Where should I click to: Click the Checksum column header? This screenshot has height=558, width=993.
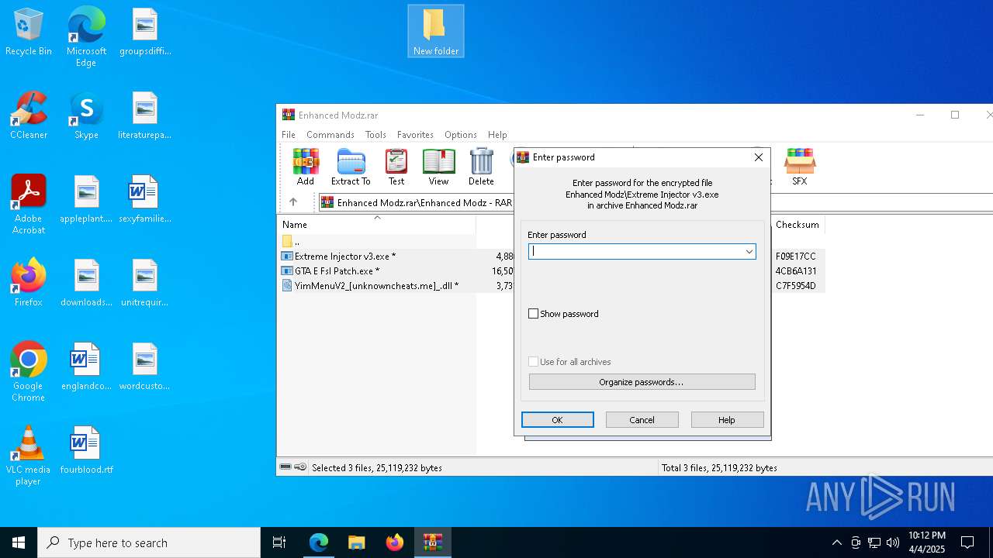[x=798, y=225]
